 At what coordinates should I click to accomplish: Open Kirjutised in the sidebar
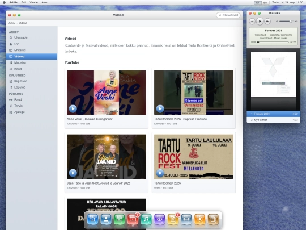pos(31,81)
